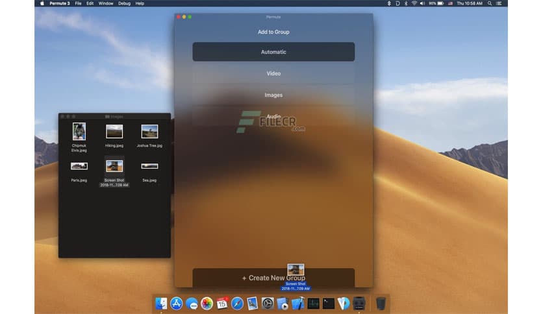Open the US flag input menu
This screenshot has height=314, width=543.
point(451,3)
